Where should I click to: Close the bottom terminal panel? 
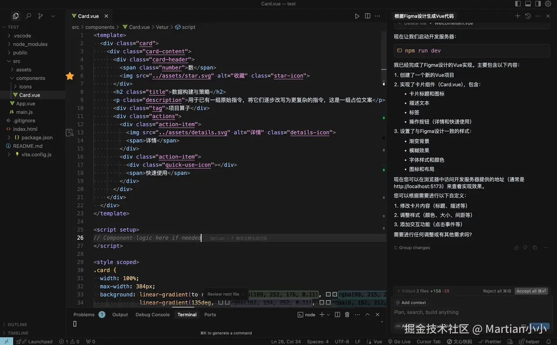point(378,315)
